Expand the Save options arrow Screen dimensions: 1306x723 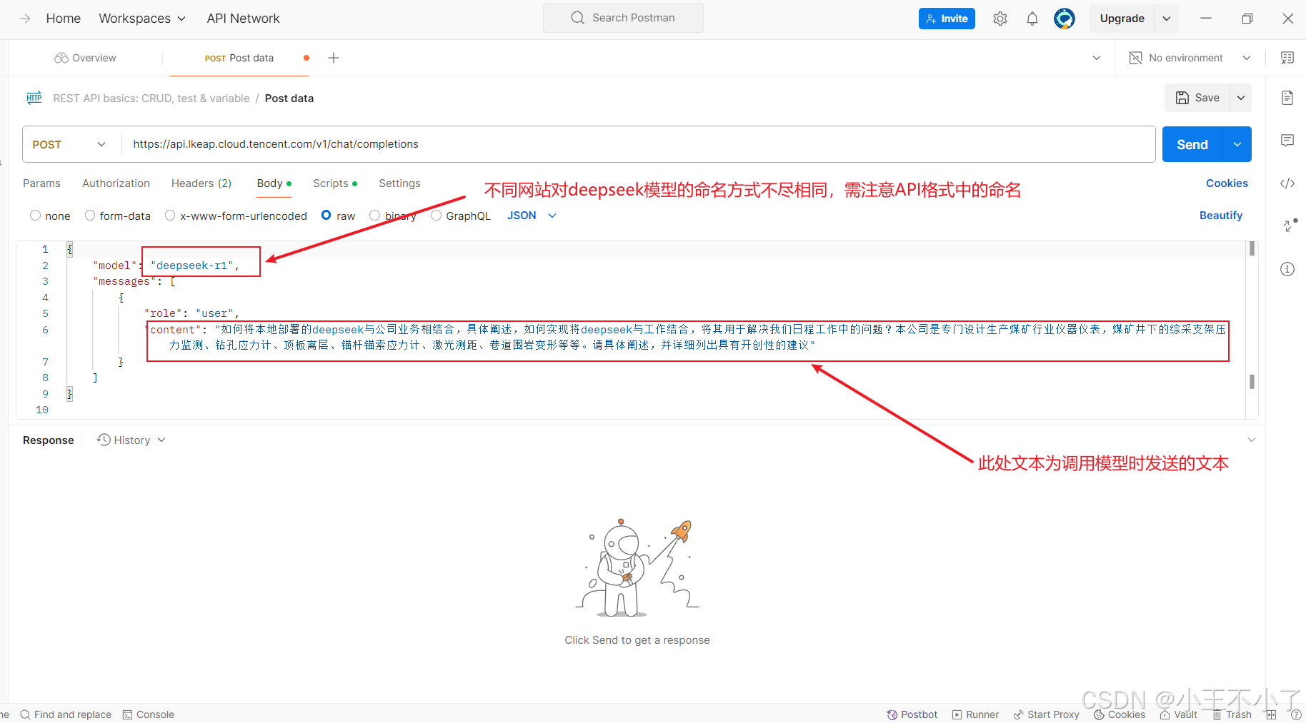click(x=1241, y=98)
